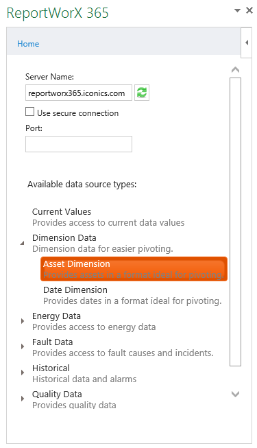Click the green refresh server icon
257x448 pixels.
click(x=142, y=93)
